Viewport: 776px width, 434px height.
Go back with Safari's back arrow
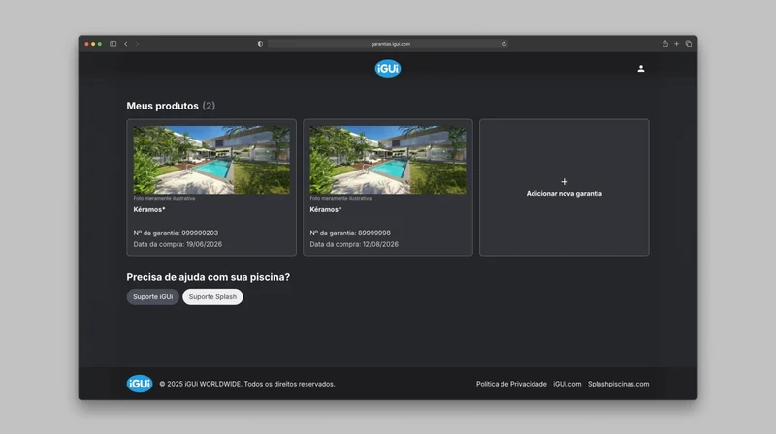click(x=126, y=44)
